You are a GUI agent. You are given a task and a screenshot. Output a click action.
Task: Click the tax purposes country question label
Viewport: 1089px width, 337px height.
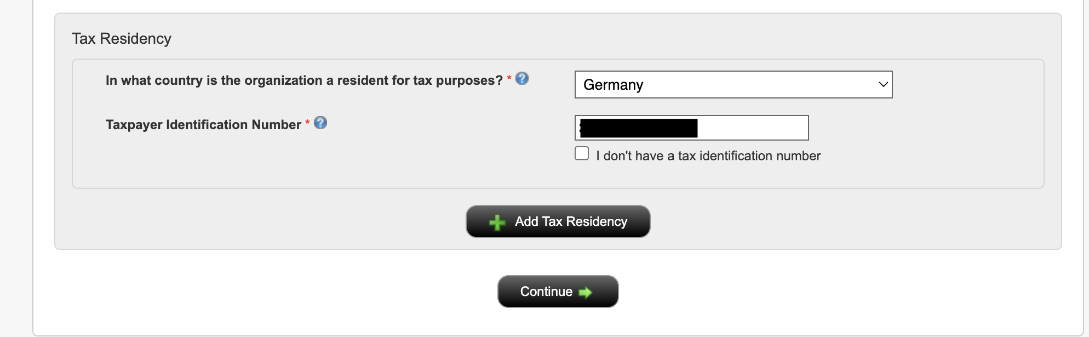pos(304,80)
